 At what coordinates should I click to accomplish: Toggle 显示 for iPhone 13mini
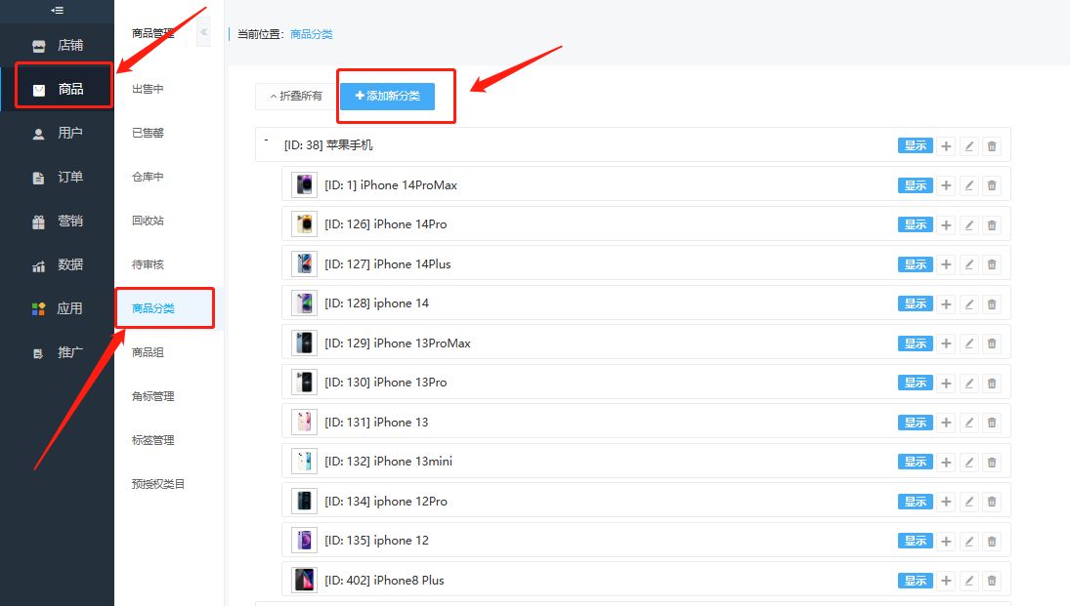click(915, 462)
